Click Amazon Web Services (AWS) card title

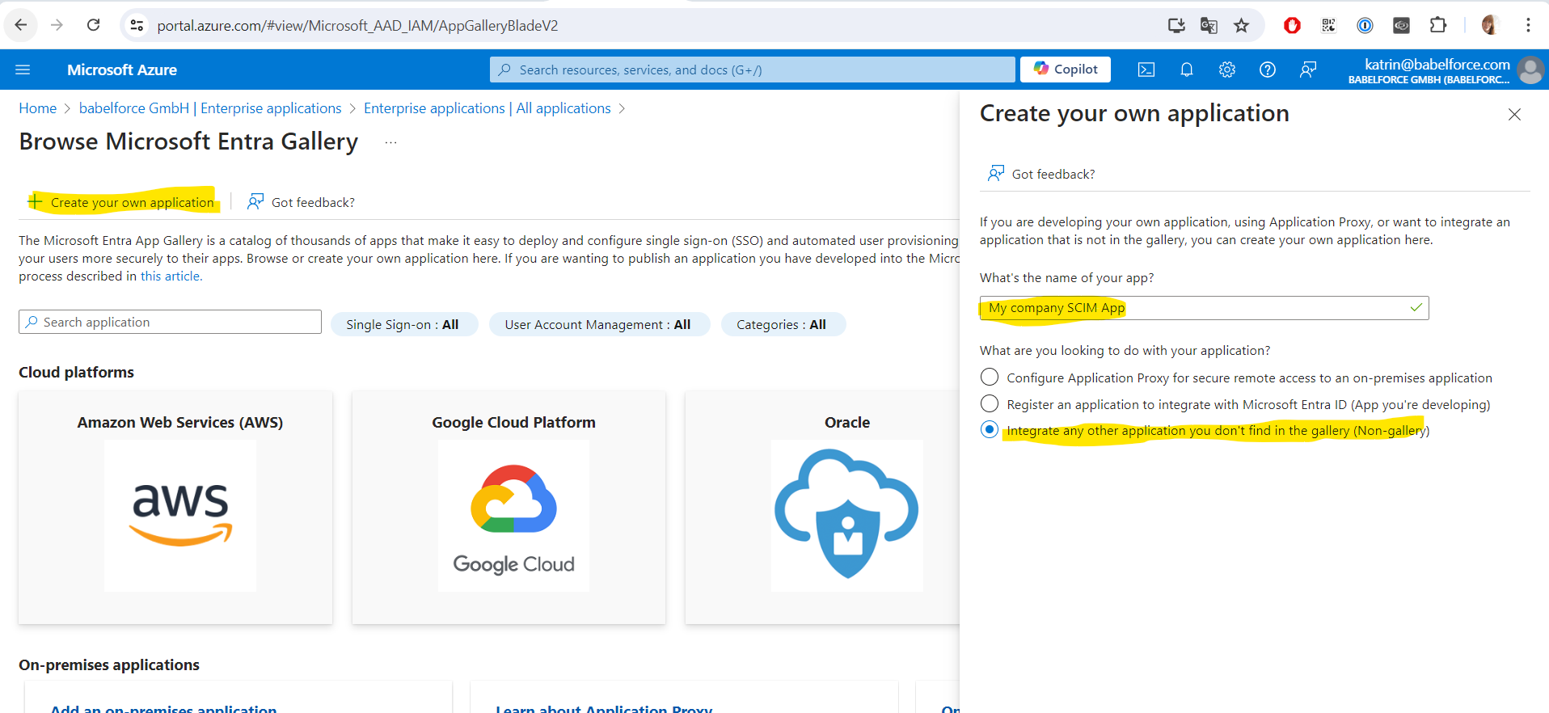(x=180, y=422)
